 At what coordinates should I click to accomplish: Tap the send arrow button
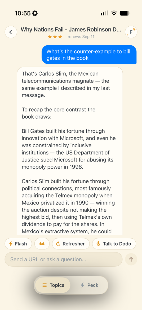click(131, 259)
